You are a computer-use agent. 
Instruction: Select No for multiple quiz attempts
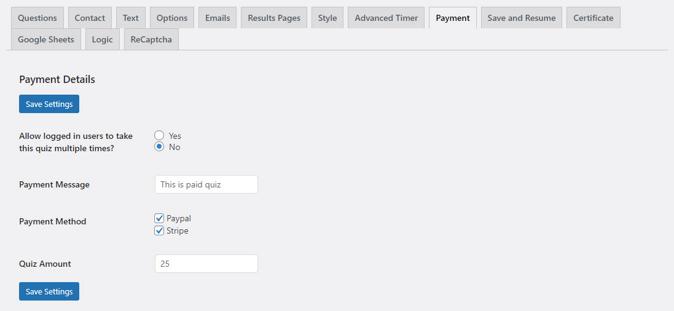click(160, 147)
